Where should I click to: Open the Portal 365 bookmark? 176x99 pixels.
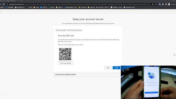[82, 7]
